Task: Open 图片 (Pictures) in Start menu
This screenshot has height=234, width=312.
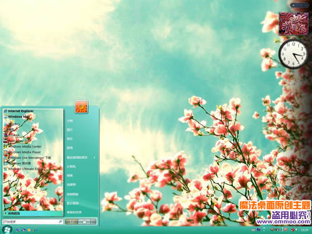Action: 70,130
